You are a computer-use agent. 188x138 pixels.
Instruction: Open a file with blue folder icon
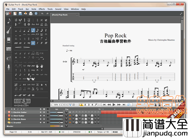tap(20, 14)
